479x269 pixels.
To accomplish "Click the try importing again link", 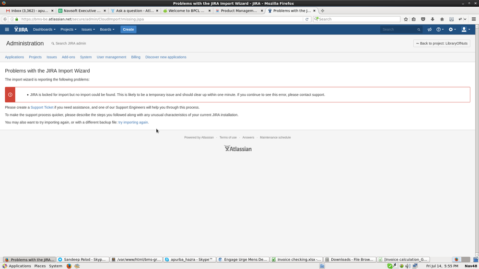I will point(133,123).
